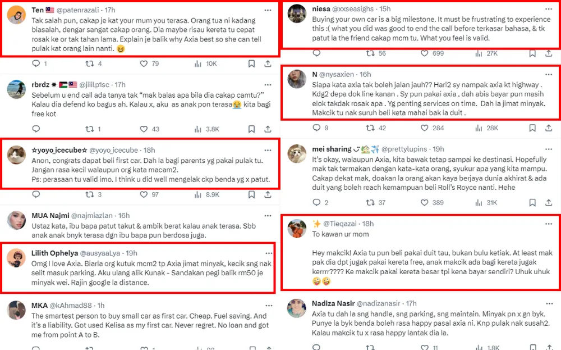Bookmark niesa's tweet

[532, 53]
